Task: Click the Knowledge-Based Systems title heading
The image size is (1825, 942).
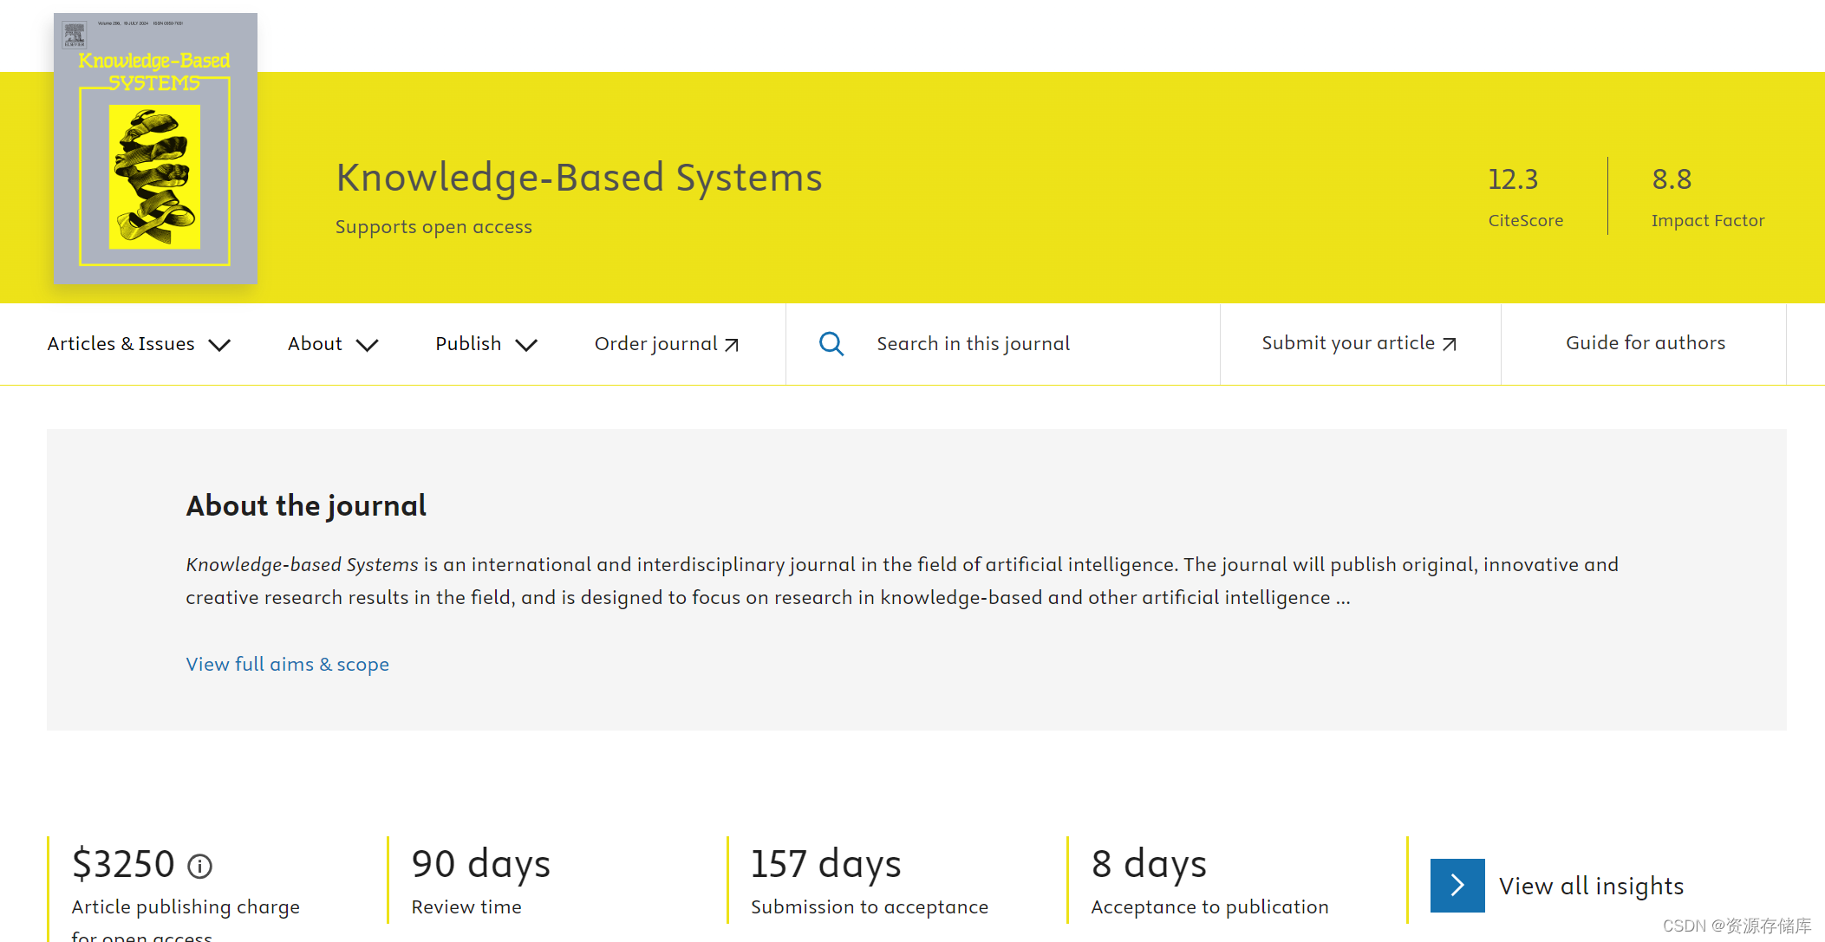Action: click(579, 179)
